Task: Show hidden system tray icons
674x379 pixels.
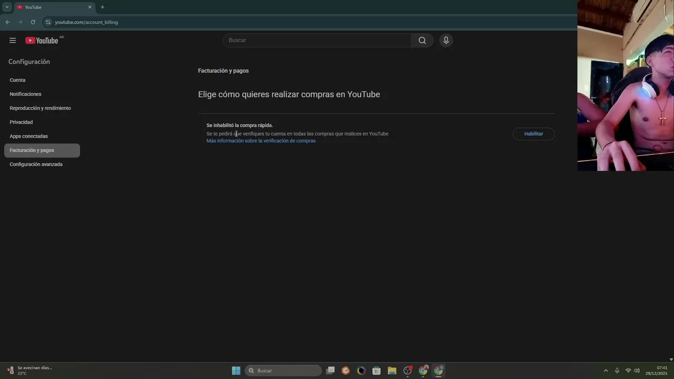Action: (x=606, y=371)
